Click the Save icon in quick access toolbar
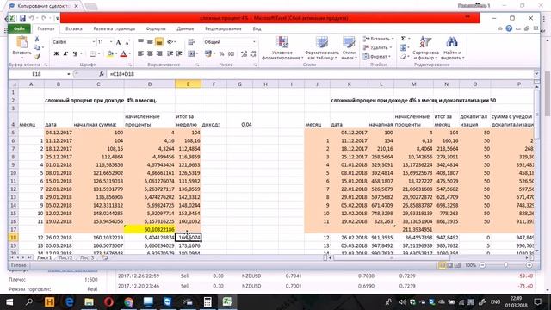Screen dimensions: 551x310 tap(22, 18)
